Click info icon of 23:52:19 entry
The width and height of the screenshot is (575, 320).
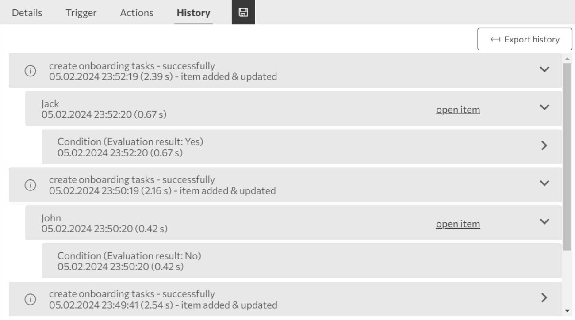[30, 72]
